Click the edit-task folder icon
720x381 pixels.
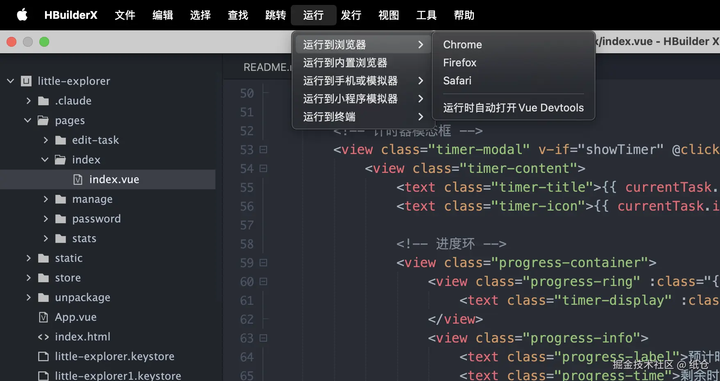(61, 140)
